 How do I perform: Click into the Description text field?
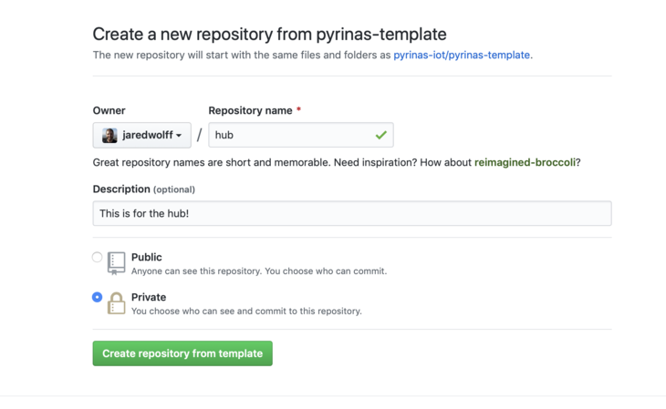[x=351, y=213]
